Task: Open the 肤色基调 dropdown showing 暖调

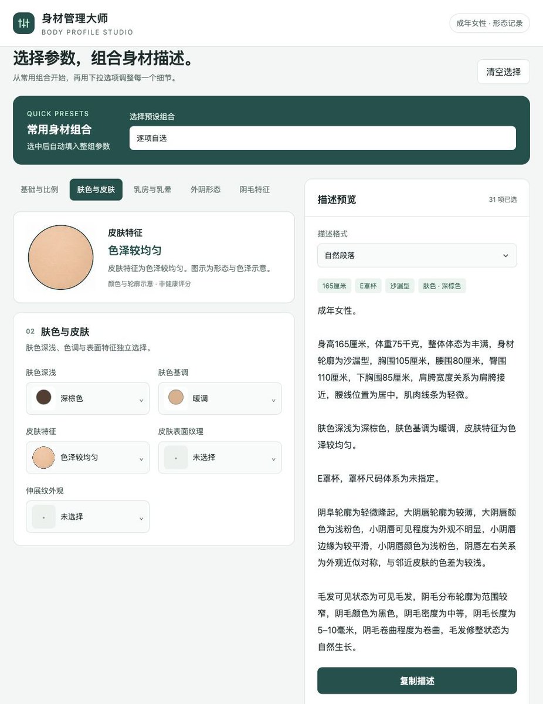Action: (x=220, y=398)
